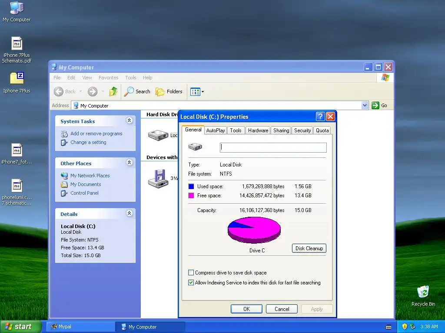Click the blue Used space swatch

[191, 186]
